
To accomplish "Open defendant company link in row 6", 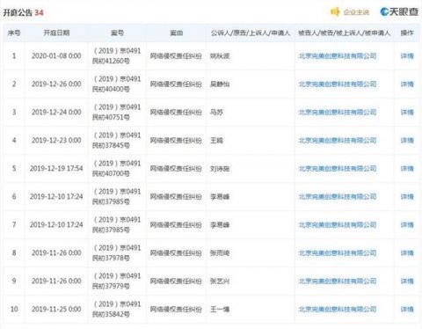I will coord(338,197).
